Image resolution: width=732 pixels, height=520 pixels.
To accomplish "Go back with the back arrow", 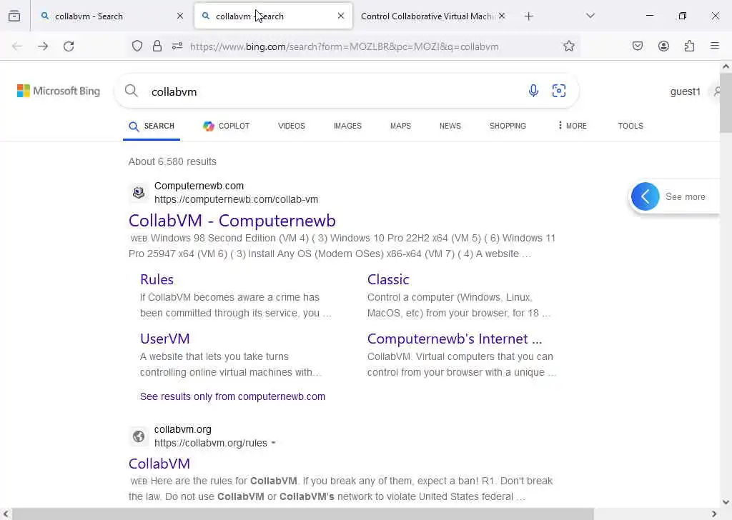I will pyautogui.click(x=17, y=46).
